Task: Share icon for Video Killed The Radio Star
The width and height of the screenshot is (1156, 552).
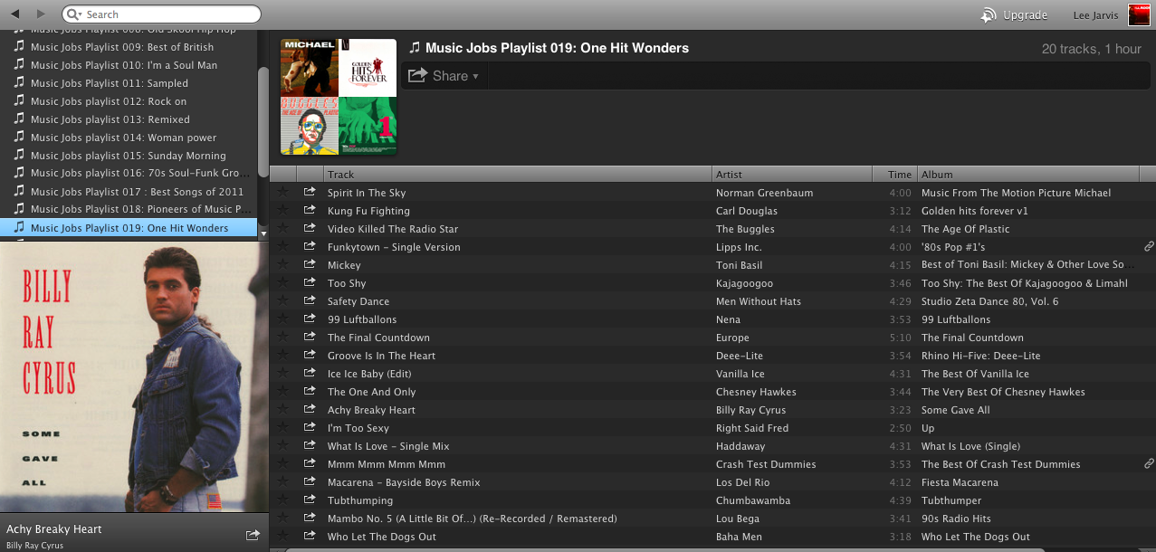Action: point(310,228)
